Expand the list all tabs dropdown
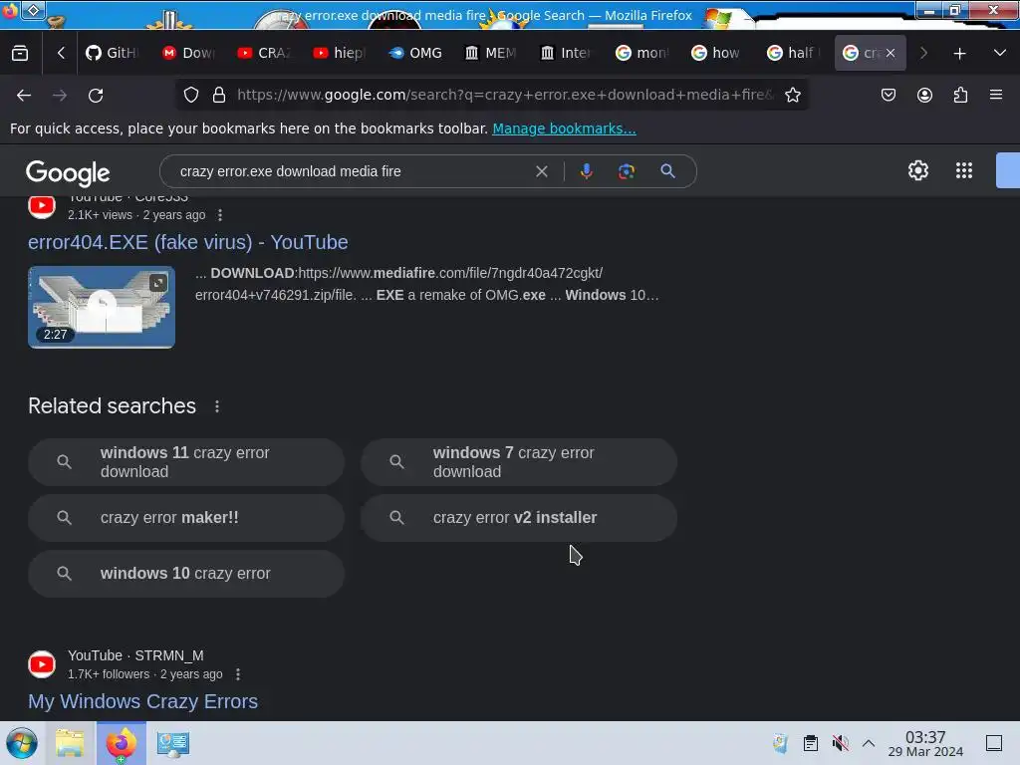 (x=1000, y=53)
